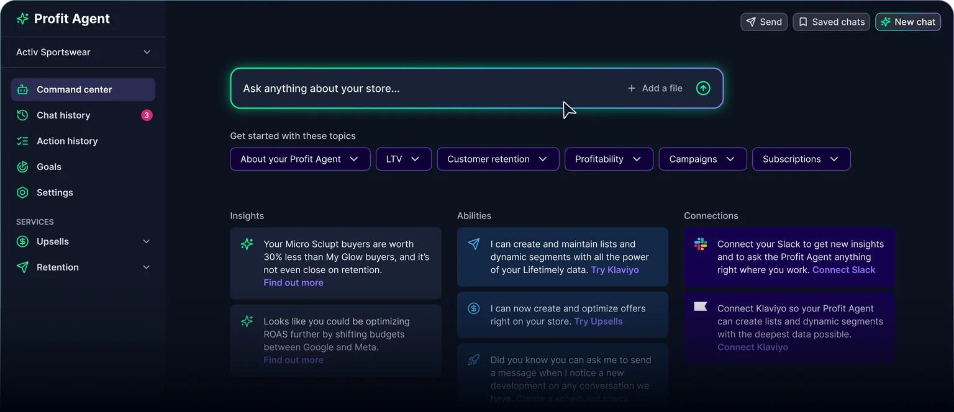Image resolution: width=954 pixels, height=412 pixels.
Task: Select Upsells under Services
Action: coord(83,241)
